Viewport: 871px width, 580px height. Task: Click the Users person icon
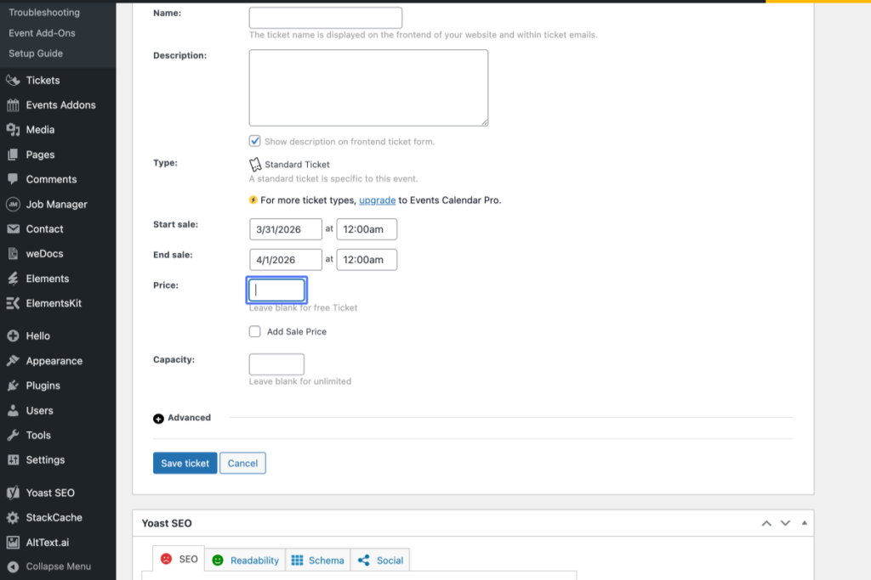coord(13,410)
